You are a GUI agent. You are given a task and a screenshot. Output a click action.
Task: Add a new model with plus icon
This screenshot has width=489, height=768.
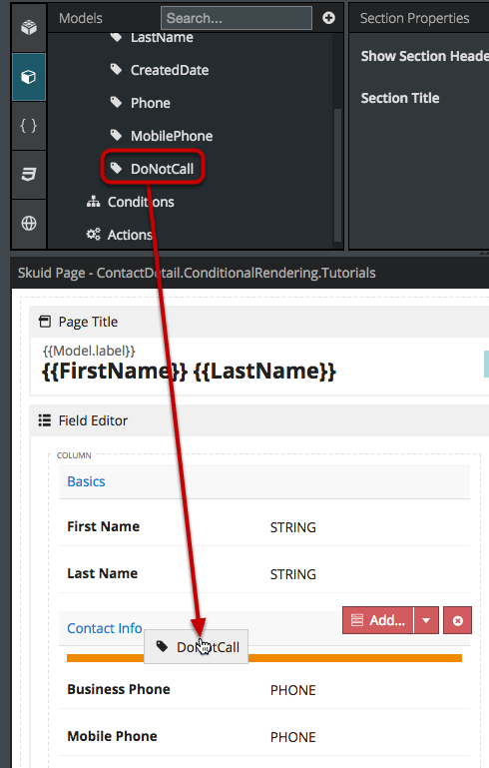pyautogui.click(x=329, y=18)
